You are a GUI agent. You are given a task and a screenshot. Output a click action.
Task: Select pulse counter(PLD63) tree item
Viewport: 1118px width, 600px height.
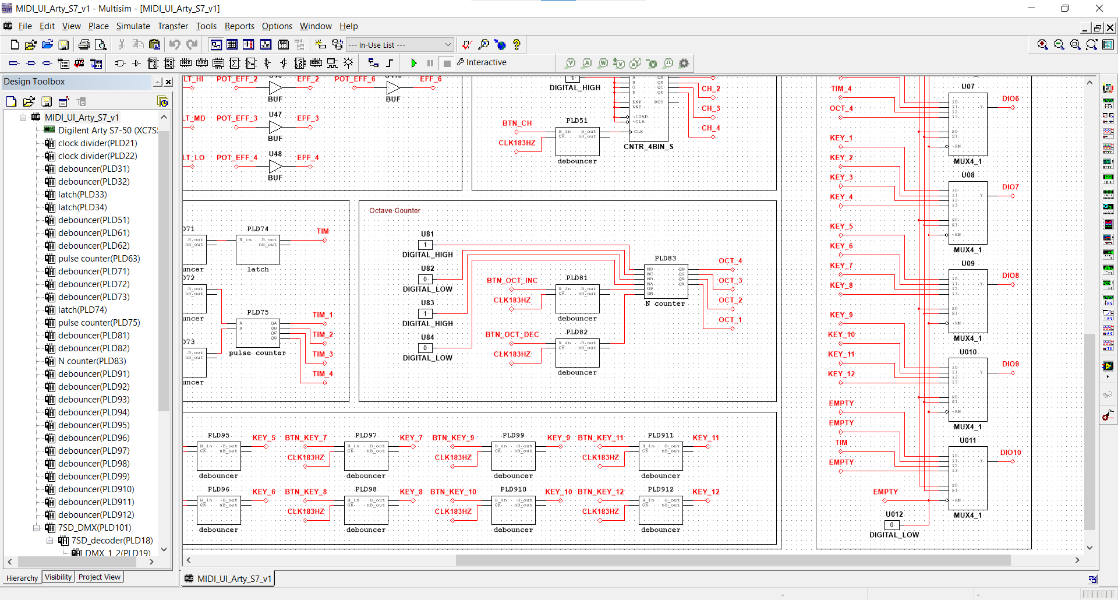pos(99,259)
